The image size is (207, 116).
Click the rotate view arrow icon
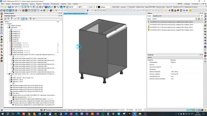[20, 10]
